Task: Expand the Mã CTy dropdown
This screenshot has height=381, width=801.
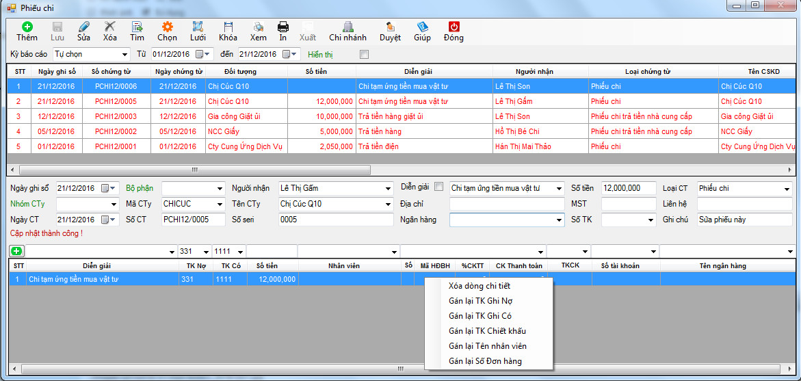Action: [x=220, y=205]
